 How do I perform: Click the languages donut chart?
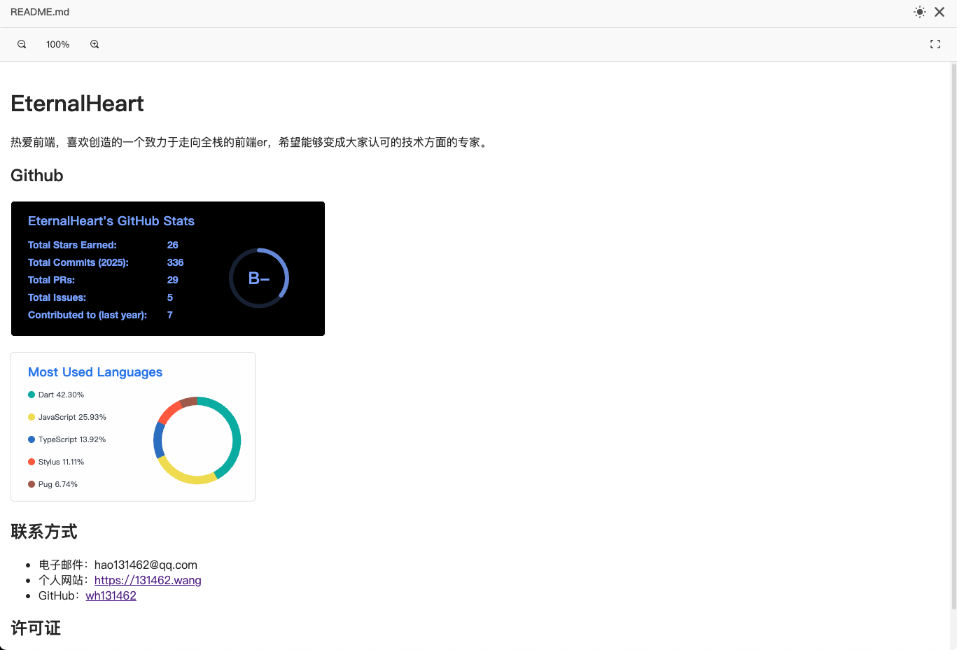click(197, 440)
